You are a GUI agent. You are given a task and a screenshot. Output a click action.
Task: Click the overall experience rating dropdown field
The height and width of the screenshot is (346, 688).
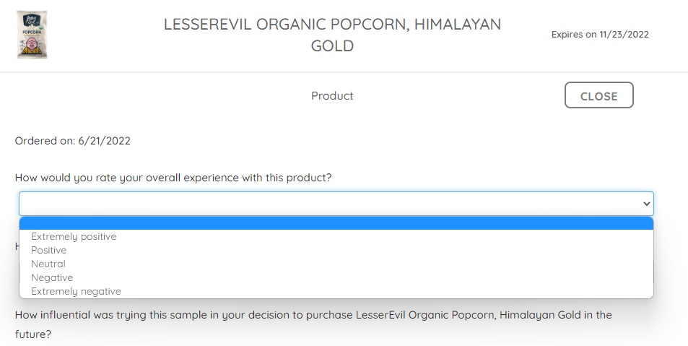336,204
